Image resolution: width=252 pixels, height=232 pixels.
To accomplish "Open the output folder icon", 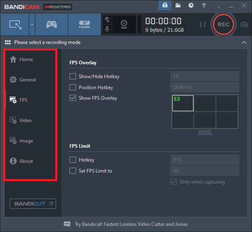I will click(x=178, y=6).
